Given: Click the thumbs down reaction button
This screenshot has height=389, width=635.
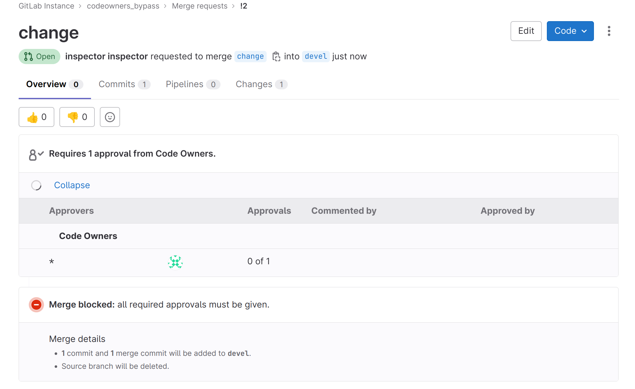Looking at the screenshot, I should pos(77,117).
